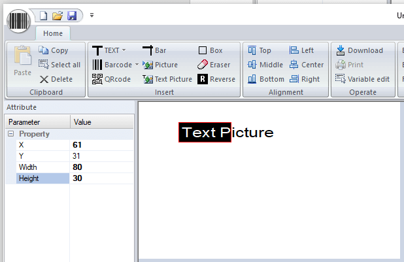Click Download in Operate group
404x262 pixels.
pos(360,50)
